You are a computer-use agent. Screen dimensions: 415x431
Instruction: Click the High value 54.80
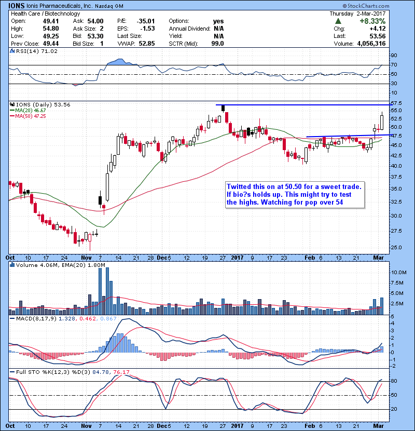coord(50,29)
